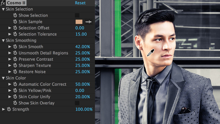
Task: Open the Skin Sample color swatch
Action: coord(79,22)
